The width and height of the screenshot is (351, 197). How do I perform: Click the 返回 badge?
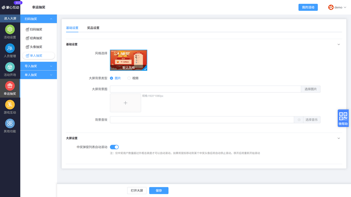[18, 3]
